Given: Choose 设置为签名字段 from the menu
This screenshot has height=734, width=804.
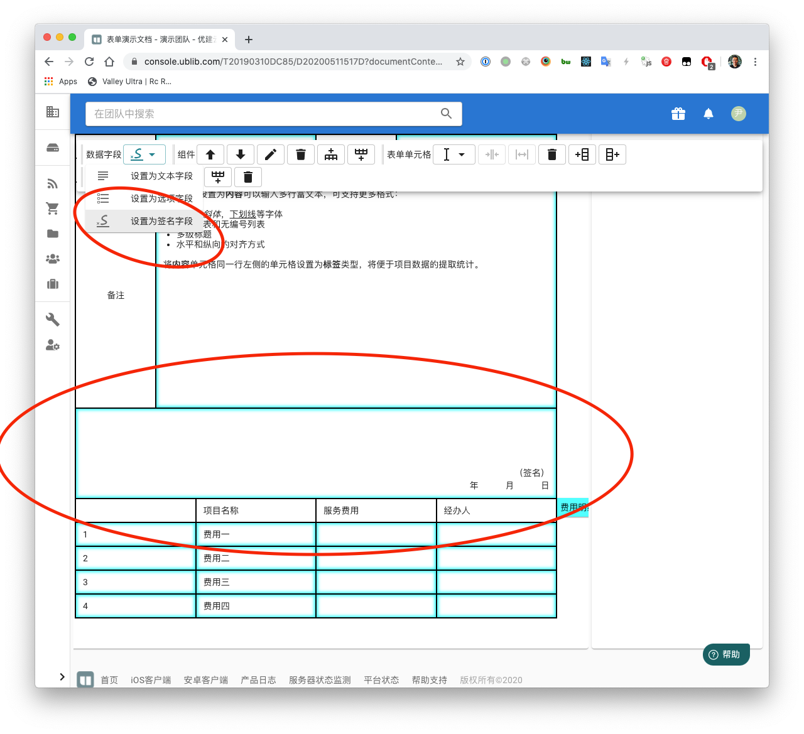Looking at the screenshot, I should point(161,221).
